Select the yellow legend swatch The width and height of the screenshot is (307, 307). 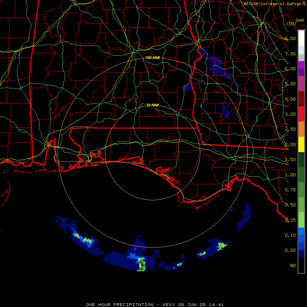click(x=301, y=144)
